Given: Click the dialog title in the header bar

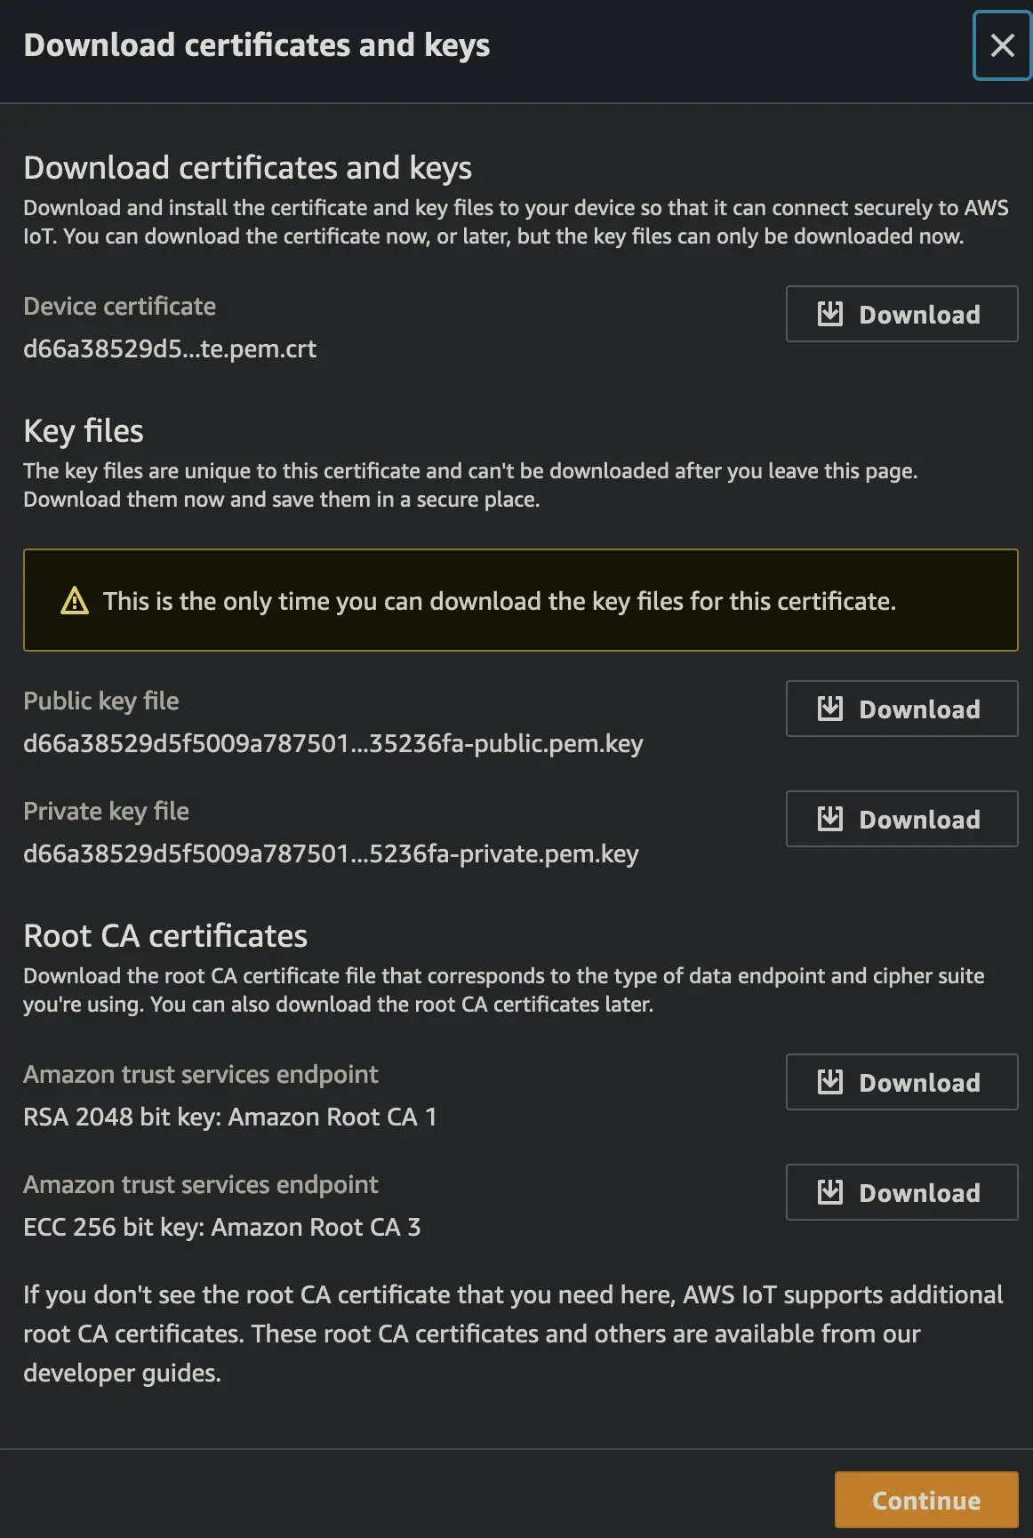Looking at the screenshot, I should point(256,45).
